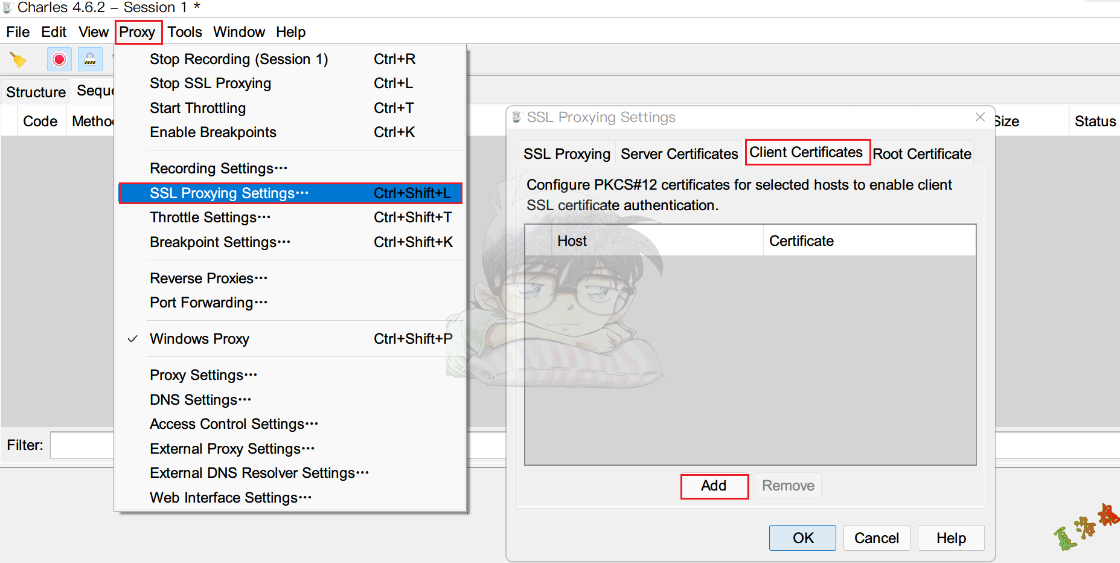Open the Tools menu
This screenshot has width=1120, height=563.
pyautogui.click(x=184, y=32)
